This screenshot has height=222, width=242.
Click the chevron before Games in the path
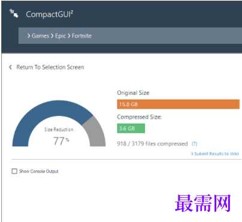coord(29,36)
